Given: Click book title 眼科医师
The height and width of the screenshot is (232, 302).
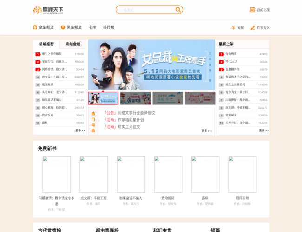Looking at the screenshot, I should click(x=242, y=198).
